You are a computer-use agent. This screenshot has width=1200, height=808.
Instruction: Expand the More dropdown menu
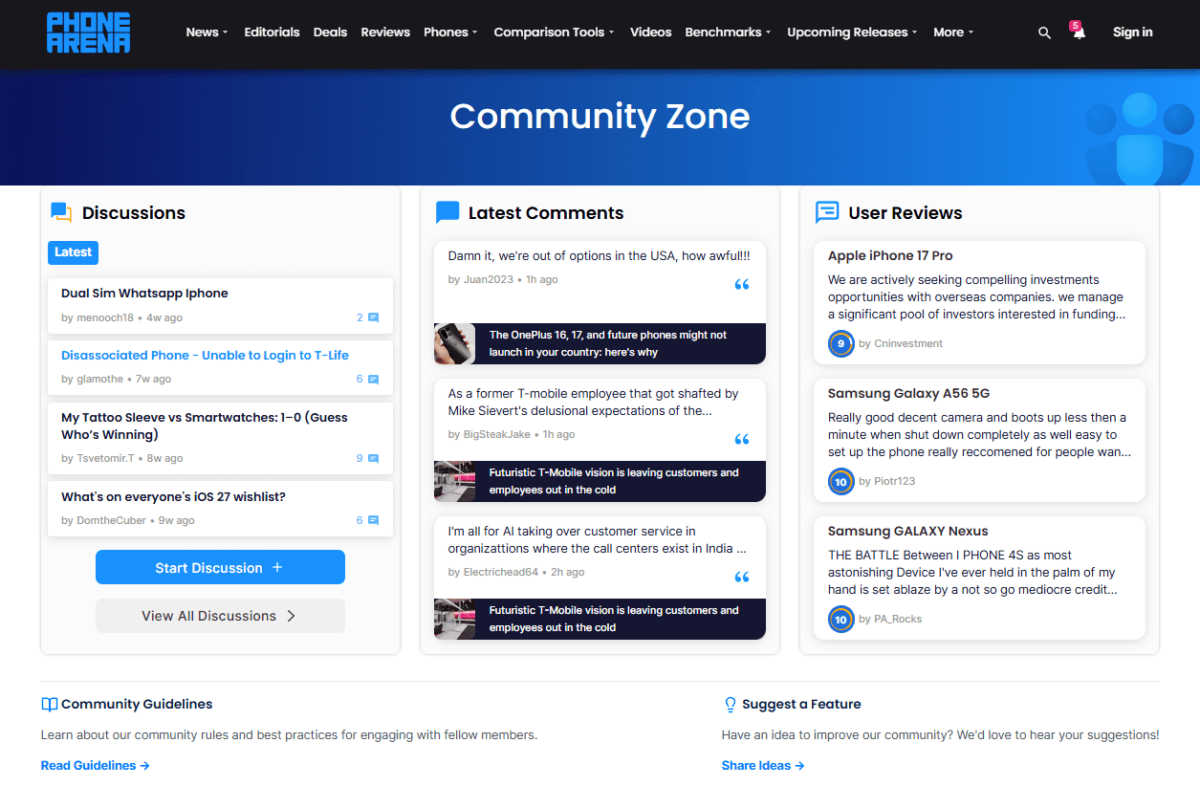[953, 33]
